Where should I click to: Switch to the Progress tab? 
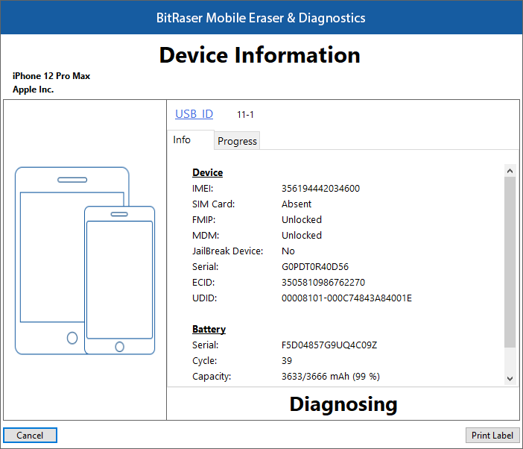[x=237, y=141]
